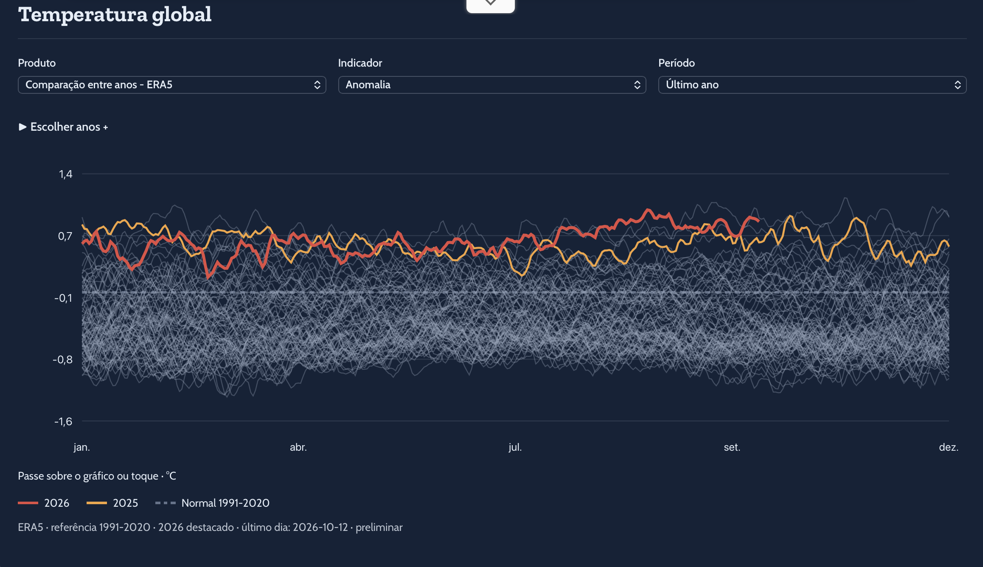Viewport: 983px width, 567px height.
Task: Click the ERA5 referência footer note
Action: point(210,527)
